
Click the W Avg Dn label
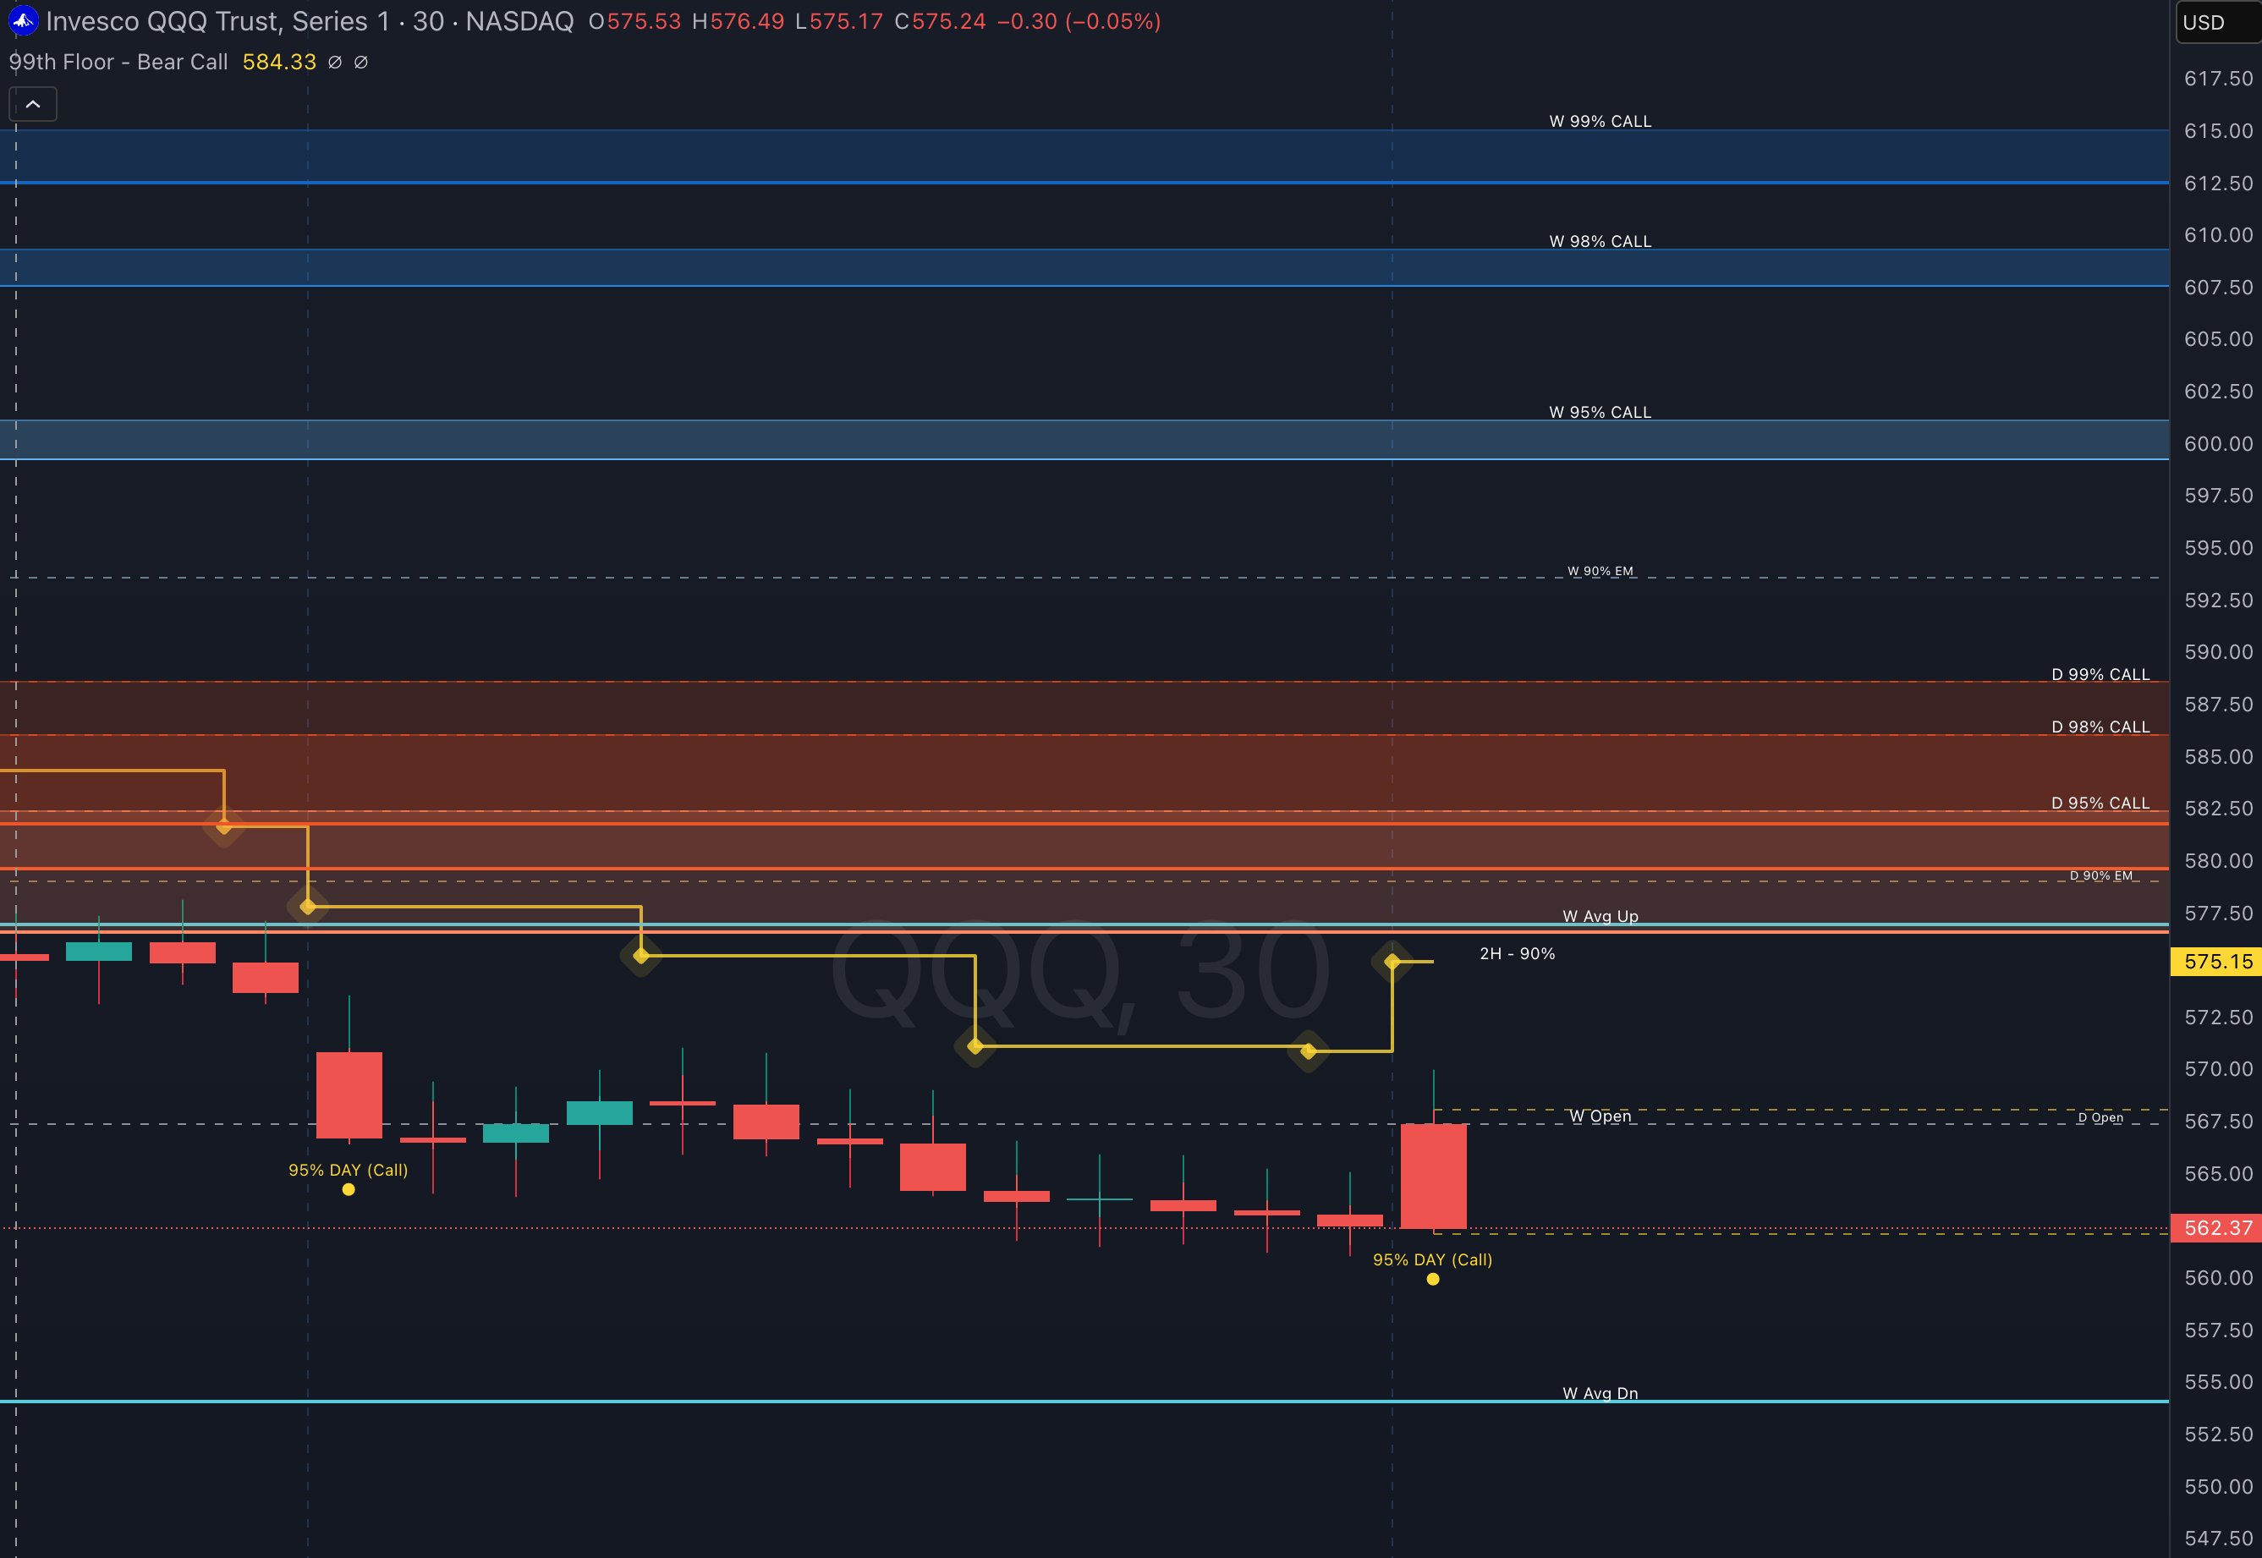[1600, 1393]
